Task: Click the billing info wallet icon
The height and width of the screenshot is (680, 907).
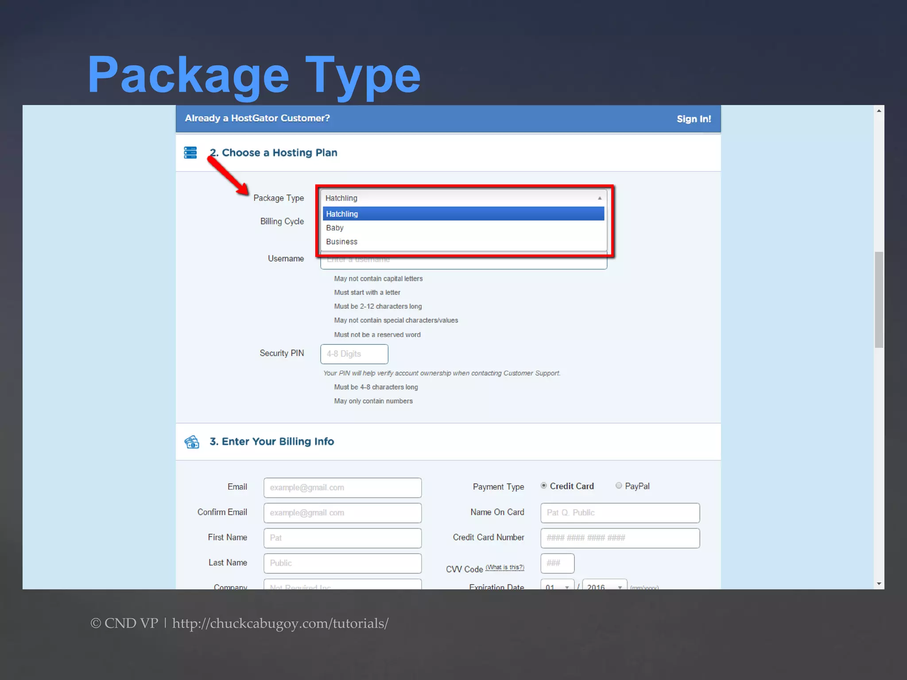Action: point(192,442)
